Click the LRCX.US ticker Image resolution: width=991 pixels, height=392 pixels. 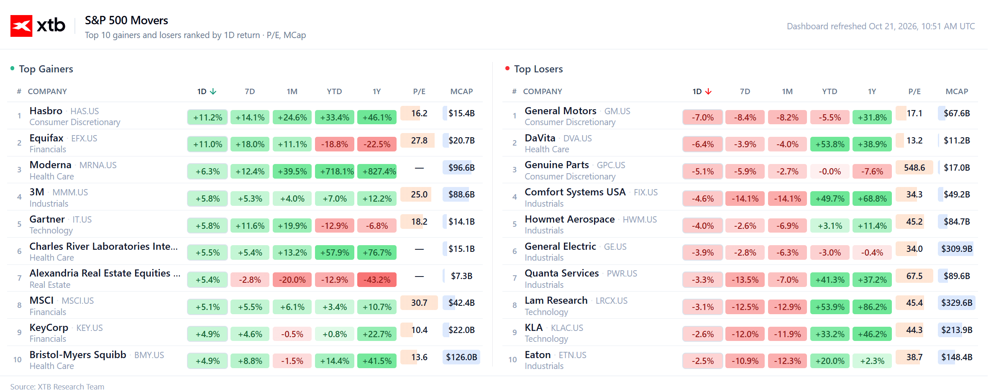(612, 301)
